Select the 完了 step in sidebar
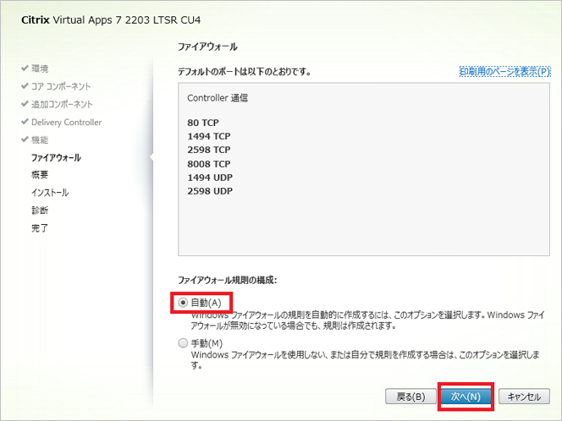562x421 pixels. point(40,228)
